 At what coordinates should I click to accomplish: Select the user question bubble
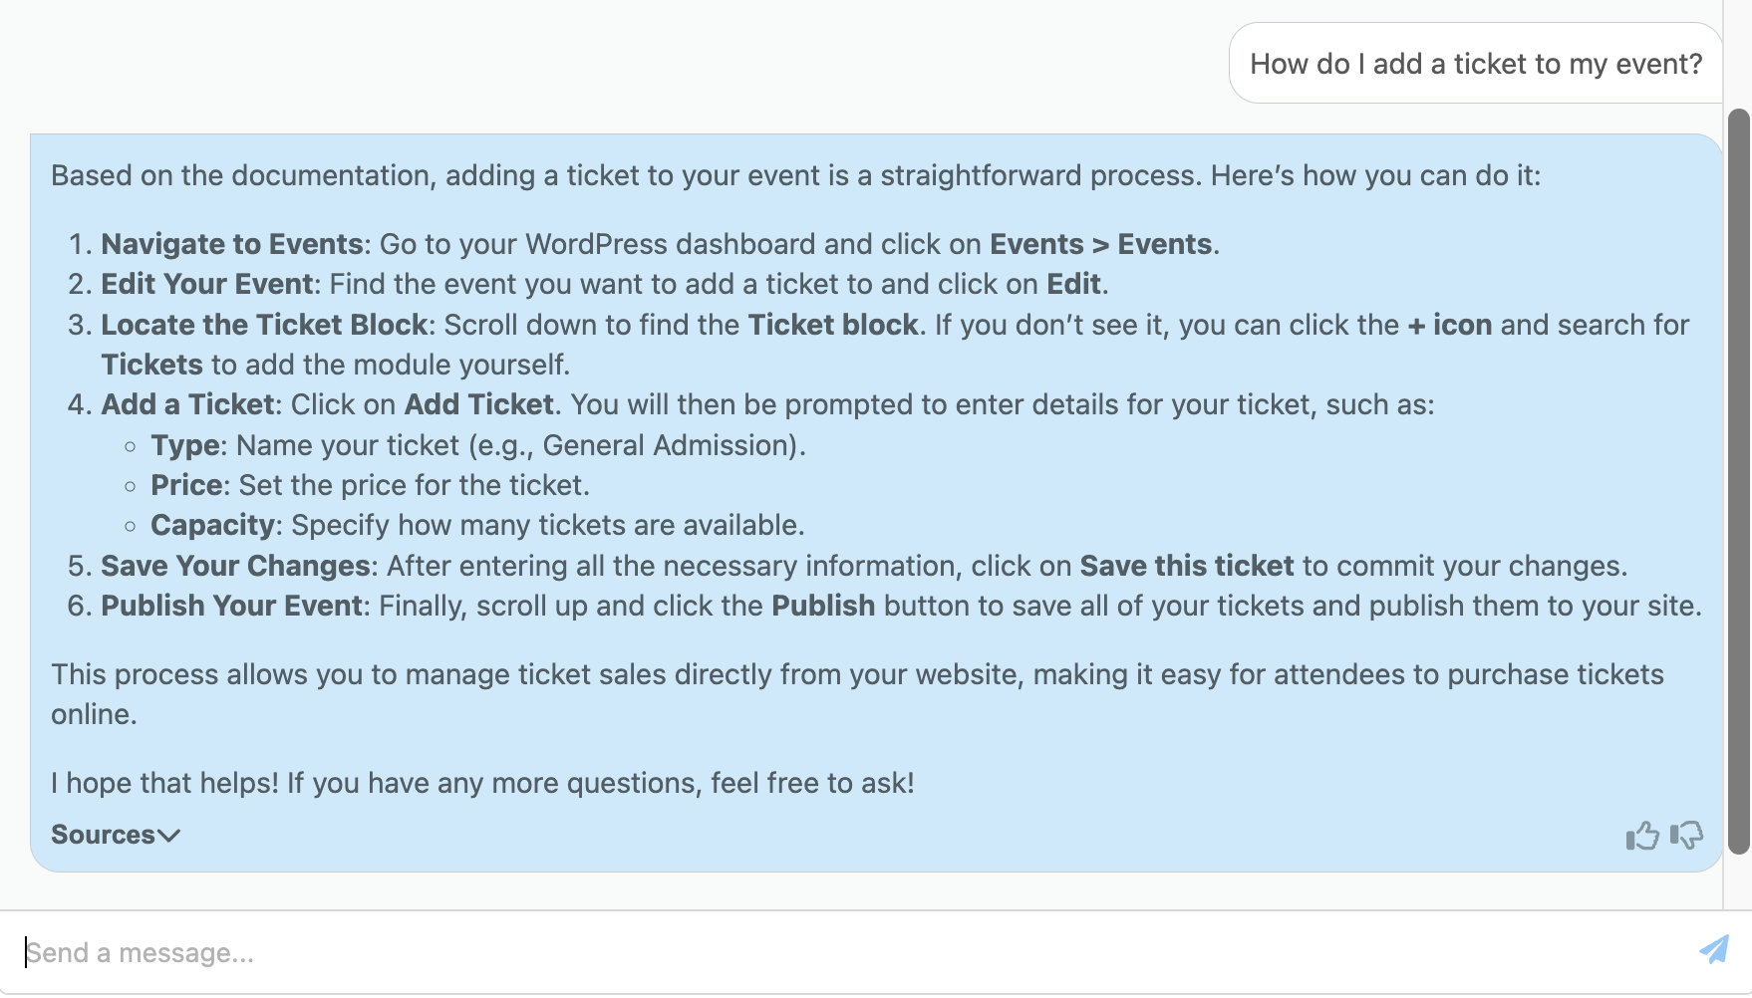point(1475,63)
